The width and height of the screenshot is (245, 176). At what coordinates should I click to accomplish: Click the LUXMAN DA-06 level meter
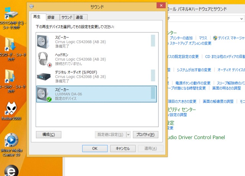tap(153, 93)
